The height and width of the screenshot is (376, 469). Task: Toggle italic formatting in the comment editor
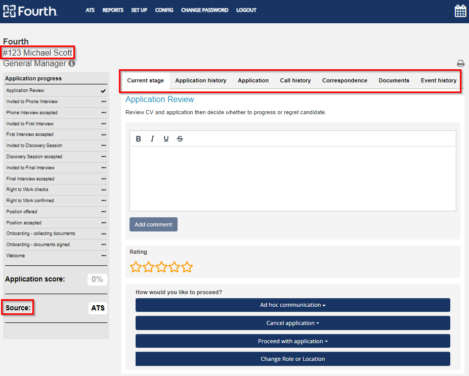[152, 139]
